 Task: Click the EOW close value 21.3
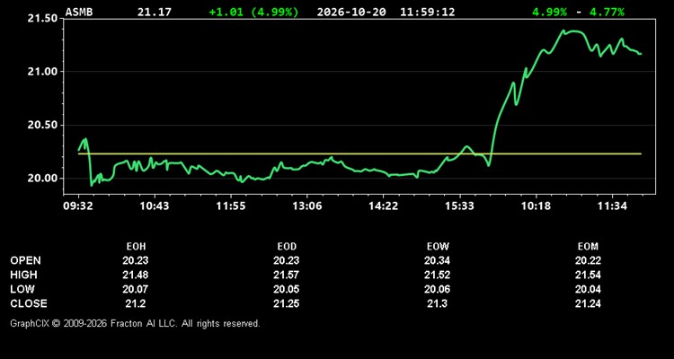coord(437,303)
